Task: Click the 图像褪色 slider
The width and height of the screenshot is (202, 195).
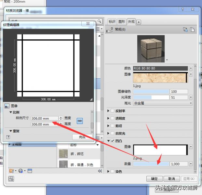Action: 151,92
